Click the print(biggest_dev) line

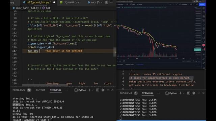pos(41,47)
